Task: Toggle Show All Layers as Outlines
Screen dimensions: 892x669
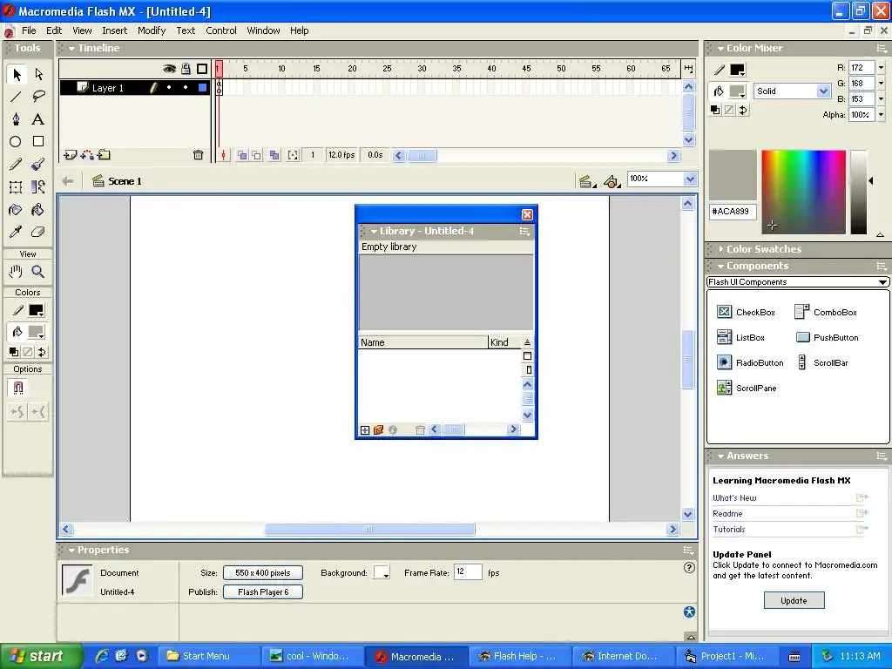Action: pyautogui.click(x=202, y=69)
